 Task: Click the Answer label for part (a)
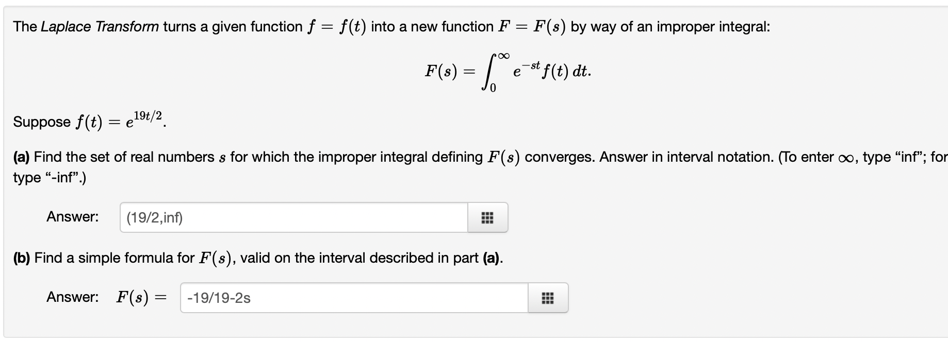(x=72, y=217)
